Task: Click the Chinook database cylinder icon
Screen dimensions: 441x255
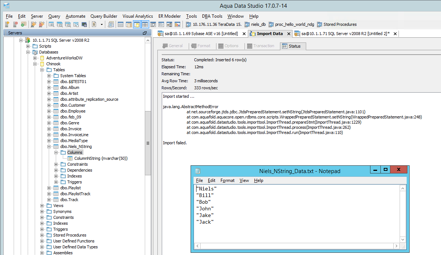Action: (x=42, y=64)
